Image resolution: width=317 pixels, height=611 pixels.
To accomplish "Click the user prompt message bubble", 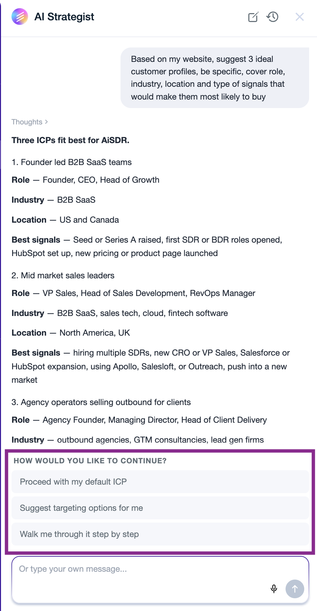I will tap(215, 78).
